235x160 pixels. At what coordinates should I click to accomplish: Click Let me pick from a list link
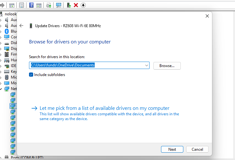(105, 108)
